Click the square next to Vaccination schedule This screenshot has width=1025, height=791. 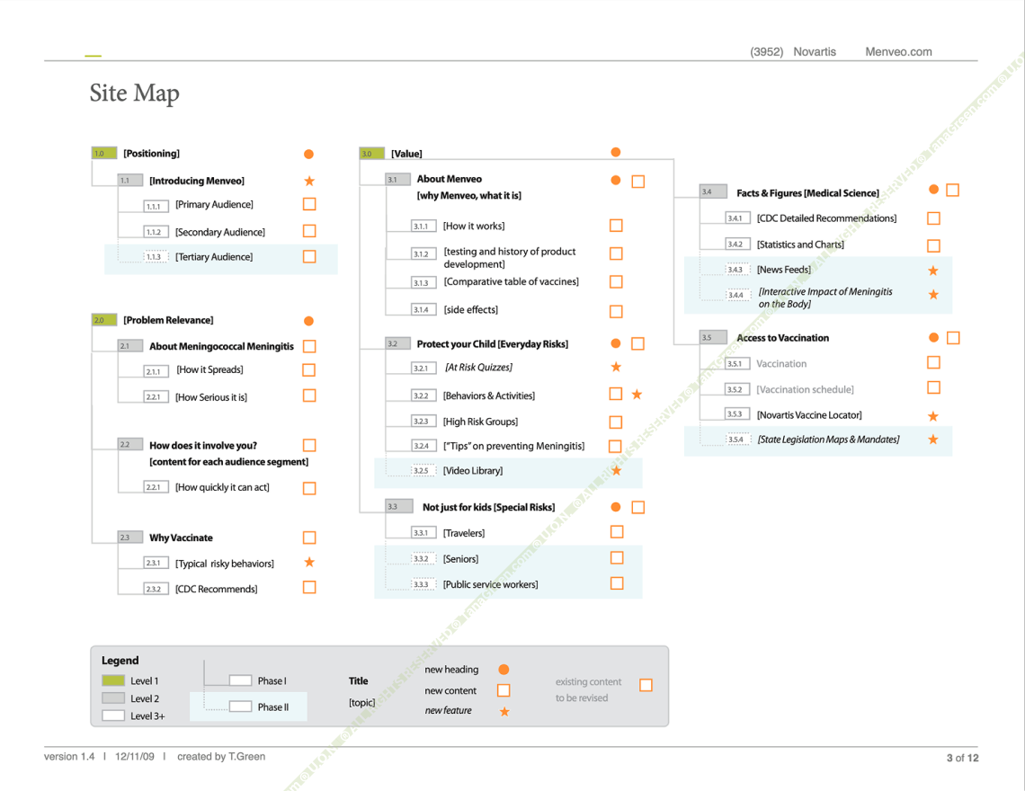[933, 387]
